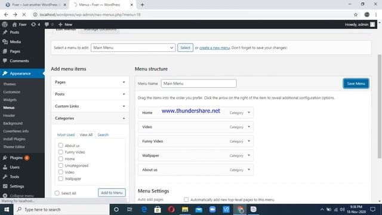The image size is (382, 215).
Task: Check the Video category checkbox
Action: pos(61,172)
